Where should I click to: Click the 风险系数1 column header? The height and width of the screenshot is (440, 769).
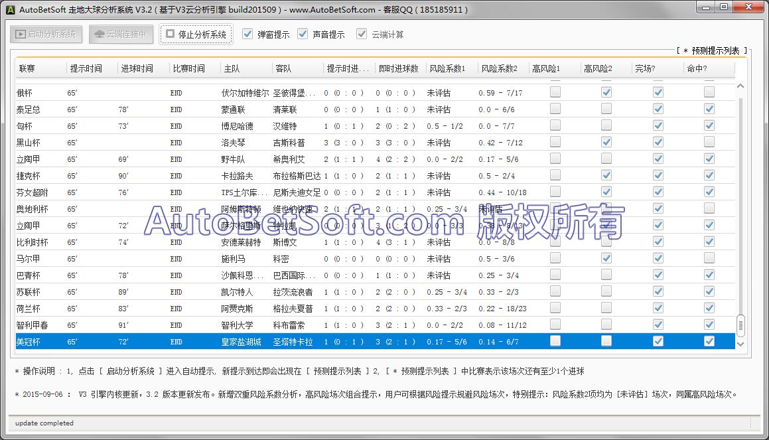coord(451,68)
